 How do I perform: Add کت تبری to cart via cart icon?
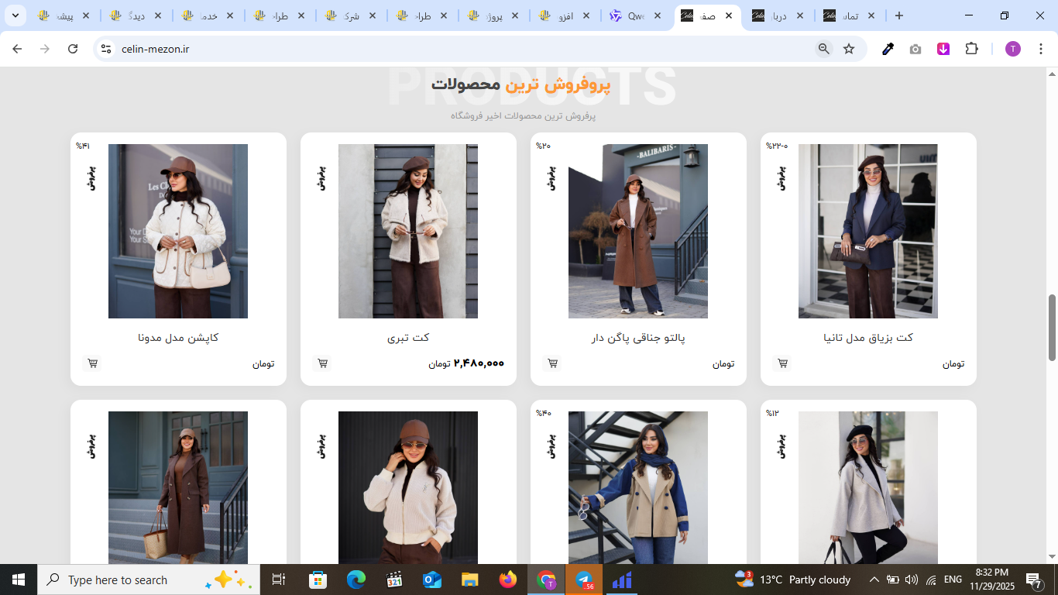(323, 363)
